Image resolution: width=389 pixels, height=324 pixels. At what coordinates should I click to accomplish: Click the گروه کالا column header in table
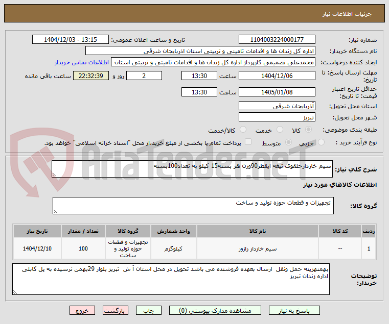[128, 231]
